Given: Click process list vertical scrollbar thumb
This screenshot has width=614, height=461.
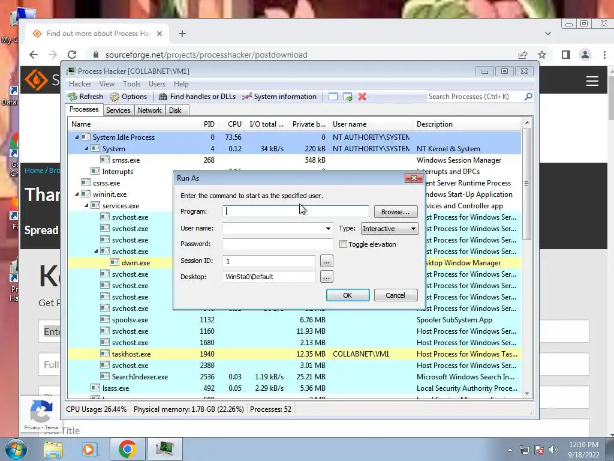Looking at the screenshot, I should (526, 183).
